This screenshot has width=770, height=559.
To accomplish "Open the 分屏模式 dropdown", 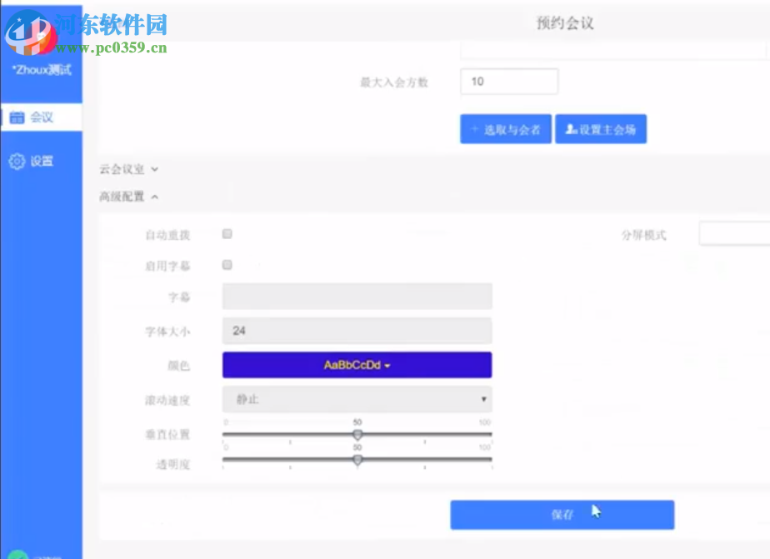I will [734, 233].
